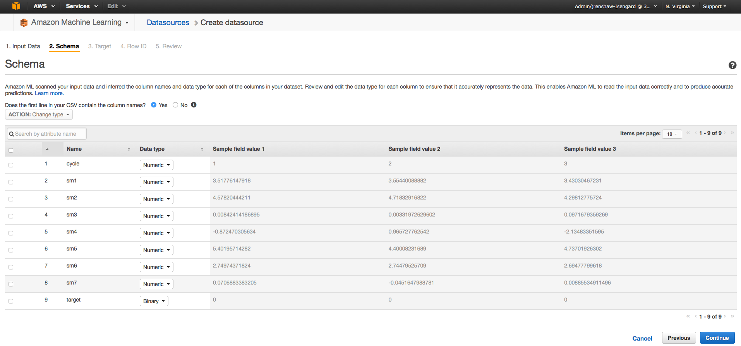Select the 4. Row ID step tab

[133, 46]
